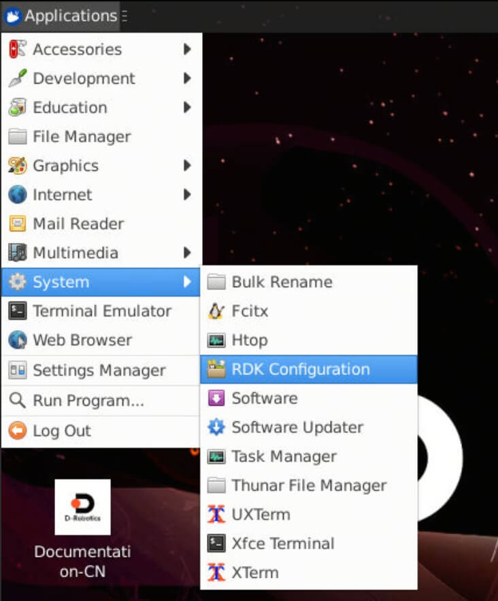This screenshot has height=601, width=498.
Task: Click the Web Browser globe icon
Action: [x=17, y=340]
